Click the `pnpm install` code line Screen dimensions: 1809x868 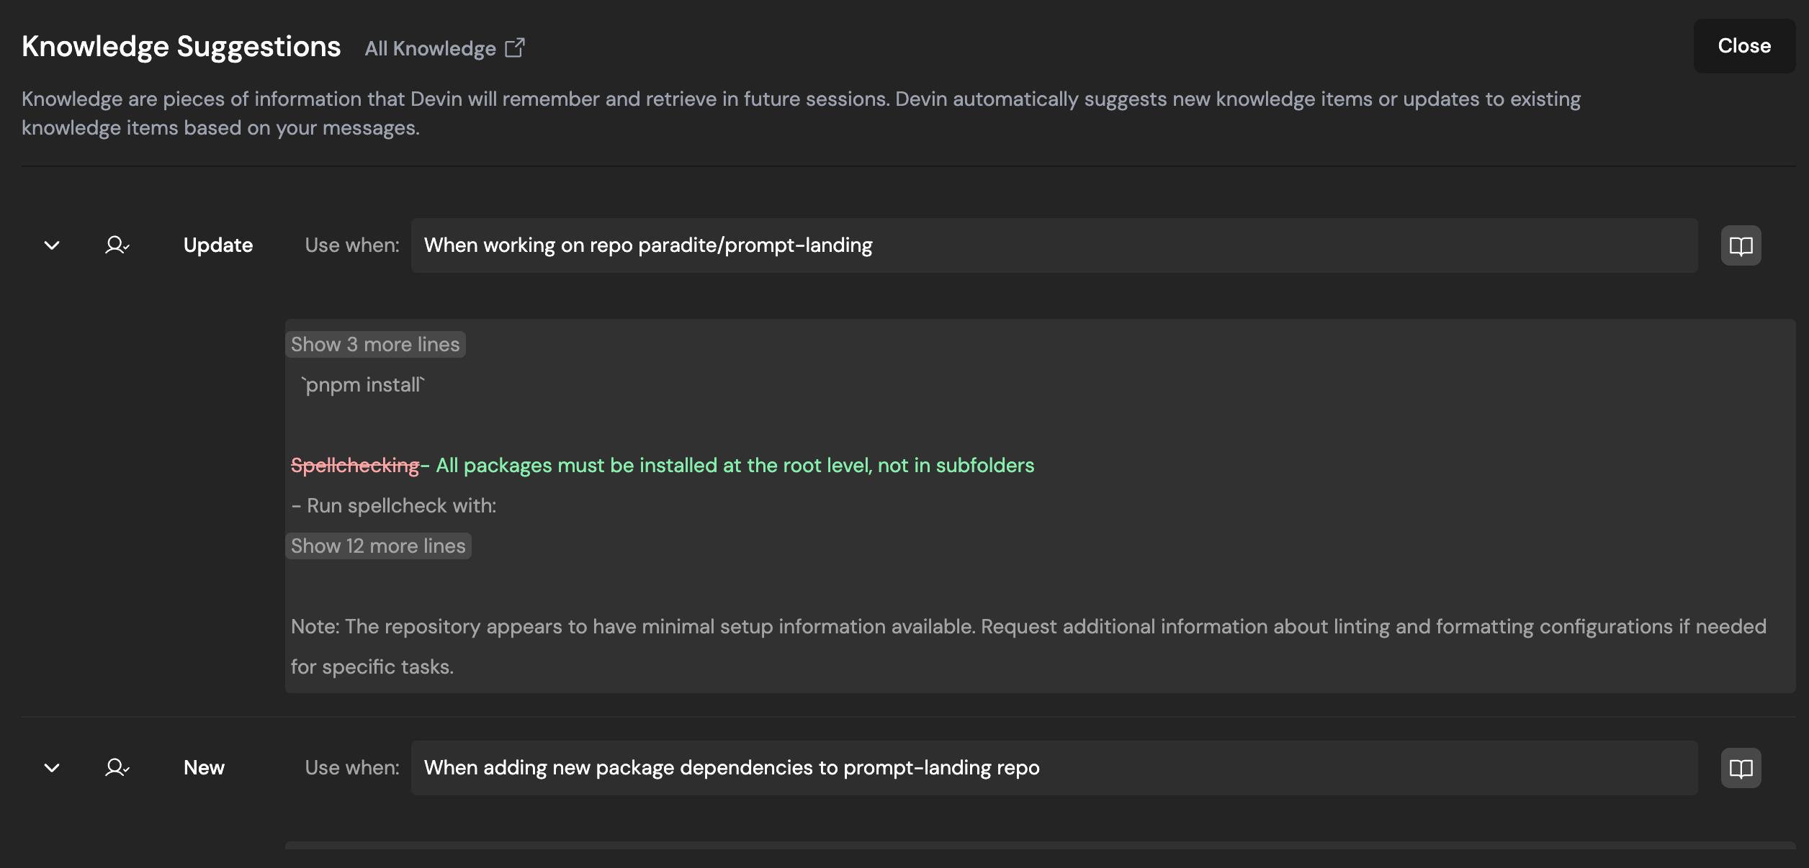364,385
